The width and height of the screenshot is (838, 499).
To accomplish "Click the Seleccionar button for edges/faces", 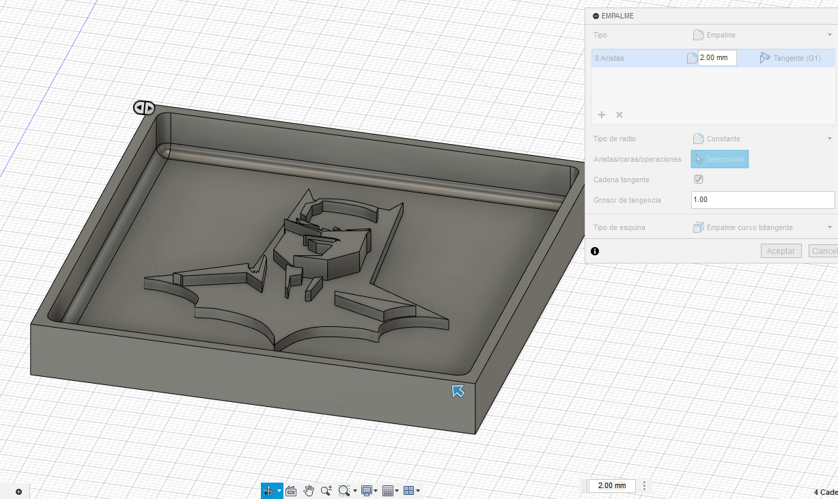I will pyautogui.click(x=720, y=159).
